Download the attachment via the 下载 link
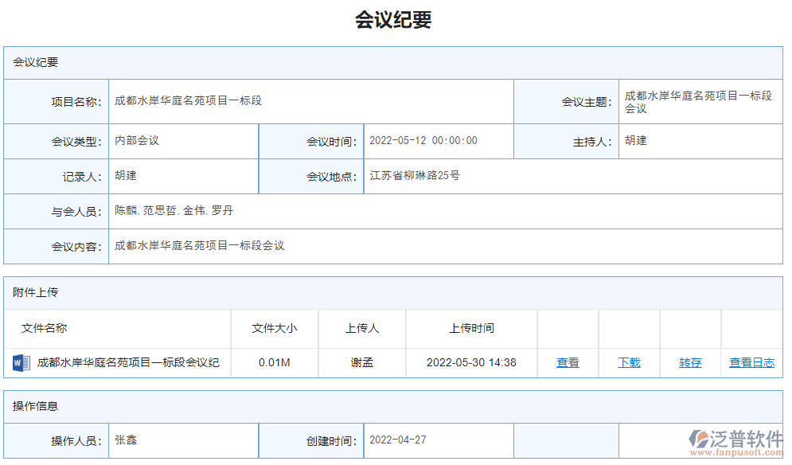The width and height of the screenshot is (792, 465). 630,362
